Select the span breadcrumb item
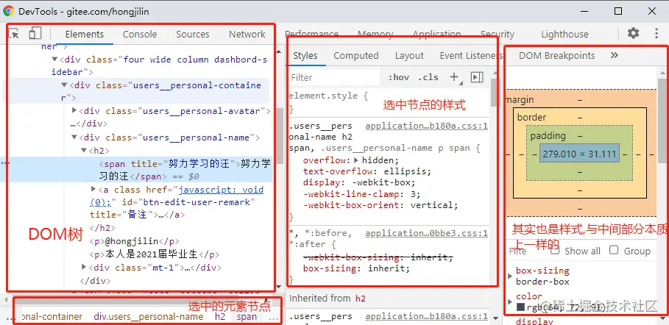 (247, 316)
